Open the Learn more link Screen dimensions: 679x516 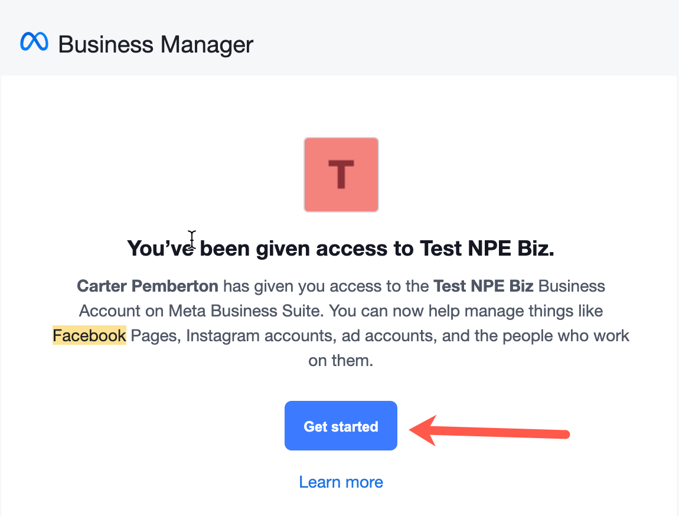(x=341, y=482)
